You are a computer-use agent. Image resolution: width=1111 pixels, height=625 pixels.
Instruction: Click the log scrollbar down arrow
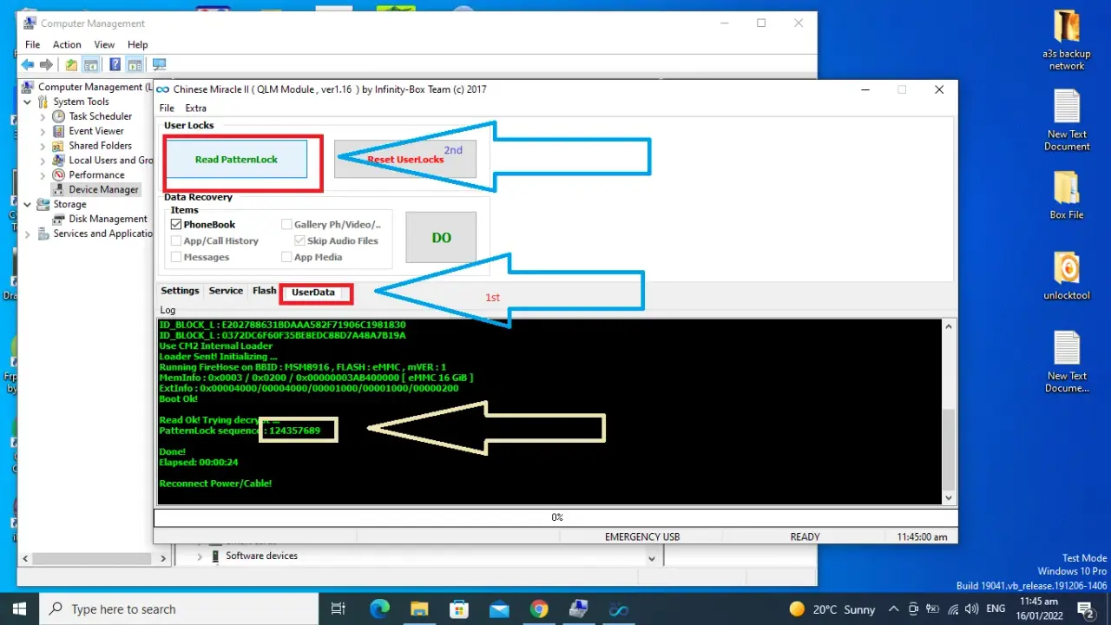click(x=949, y=497)
